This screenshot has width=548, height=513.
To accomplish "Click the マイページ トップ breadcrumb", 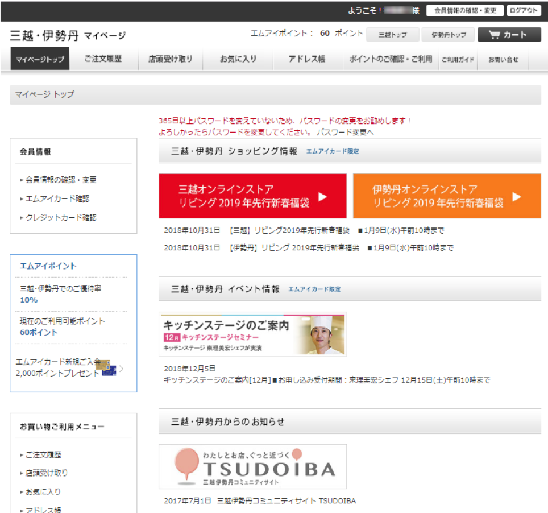I will pyautogui.click(x=44, y=94).
